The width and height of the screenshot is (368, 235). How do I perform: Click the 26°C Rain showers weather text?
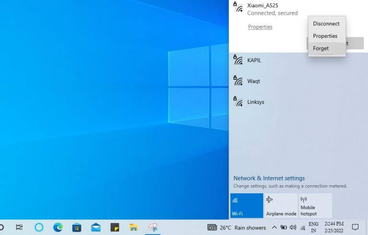click(243, 228)
